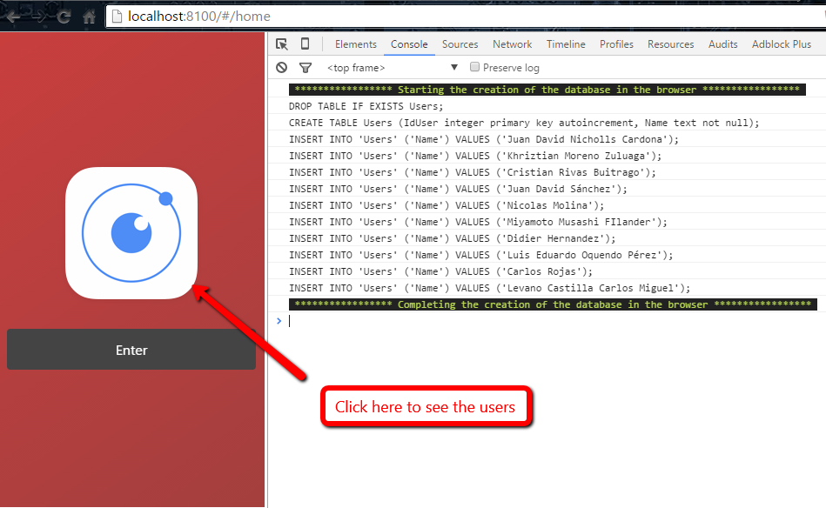Screen dimensions: 826x508
Task: Click the Starting the creation log banner
Action: pos(547,90)
